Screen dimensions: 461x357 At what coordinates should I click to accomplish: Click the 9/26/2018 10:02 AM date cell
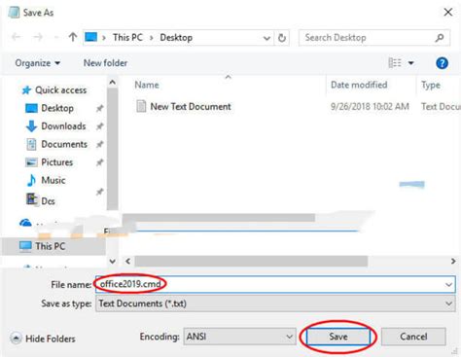370,106
